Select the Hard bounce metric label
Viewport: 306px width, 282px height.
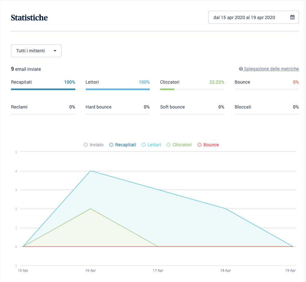tap(98, 107)
